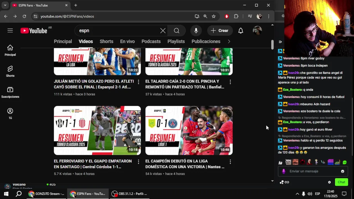Viewport: 354px width, 199px height.
Task: Open the zoom magnifier in address bar
Action: point(205,16)
